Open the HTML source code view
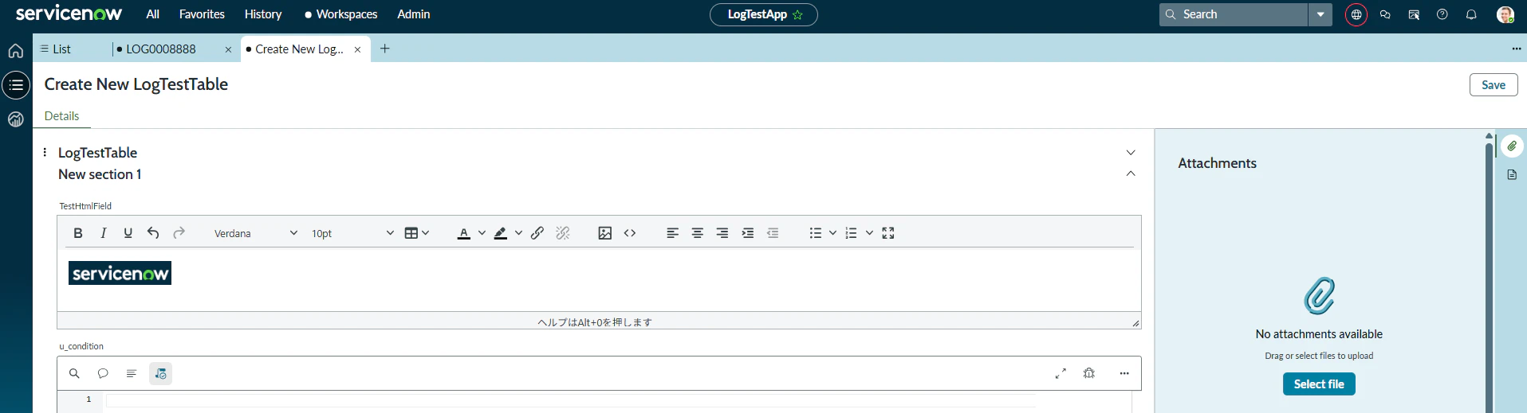The height and width of the screenshot is (413, 1527). point(630,233)
